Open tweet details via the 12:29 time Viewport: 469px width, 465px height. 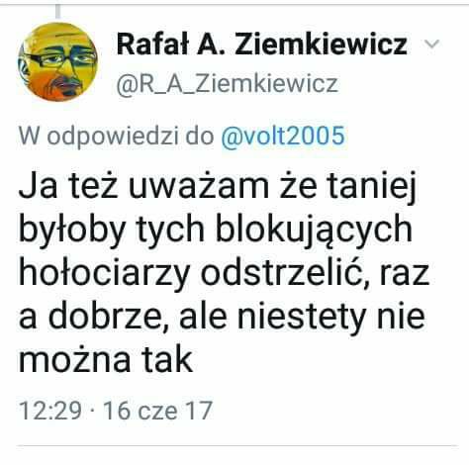tap(50, 411)
